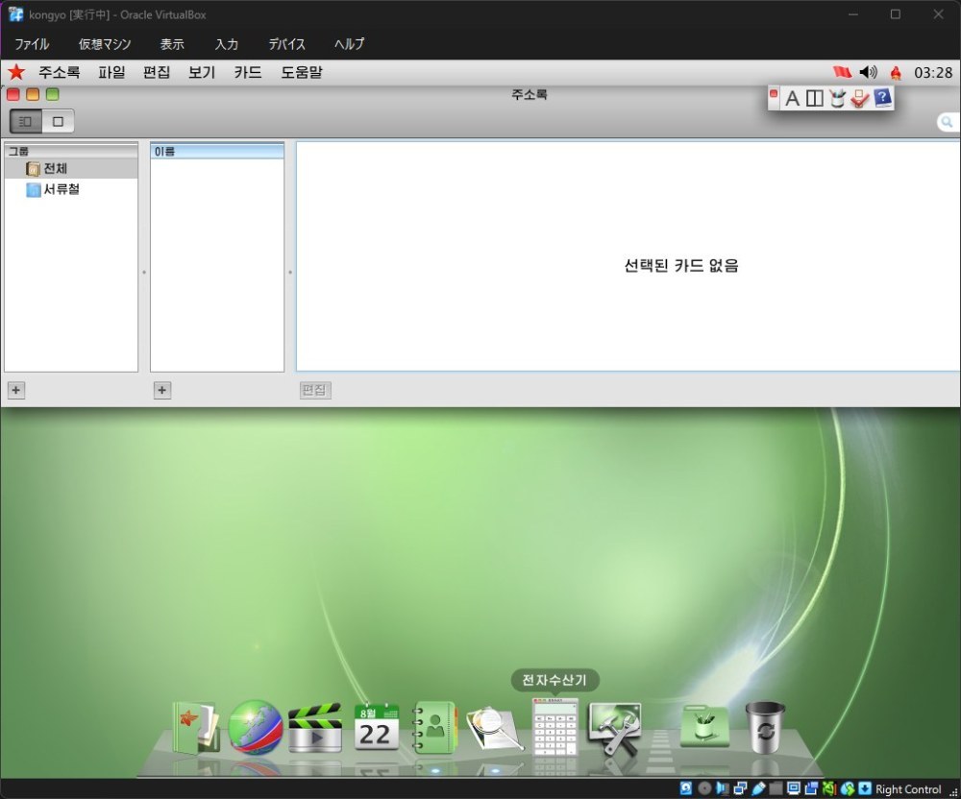The width and height of the screenshot is (961, 799).
Task: Click the red checkmark icon in floating toolbar
Action: pyautogui.click(x=859, y=99)
